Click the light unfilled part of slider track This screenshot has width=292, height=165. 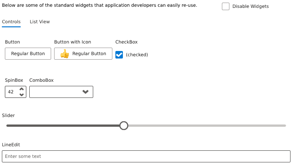(207, 126)
